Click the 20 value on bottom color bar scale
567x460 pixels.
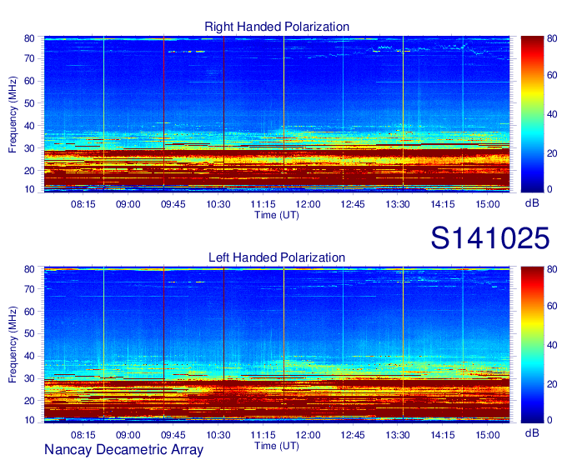[x=552, y=384]
